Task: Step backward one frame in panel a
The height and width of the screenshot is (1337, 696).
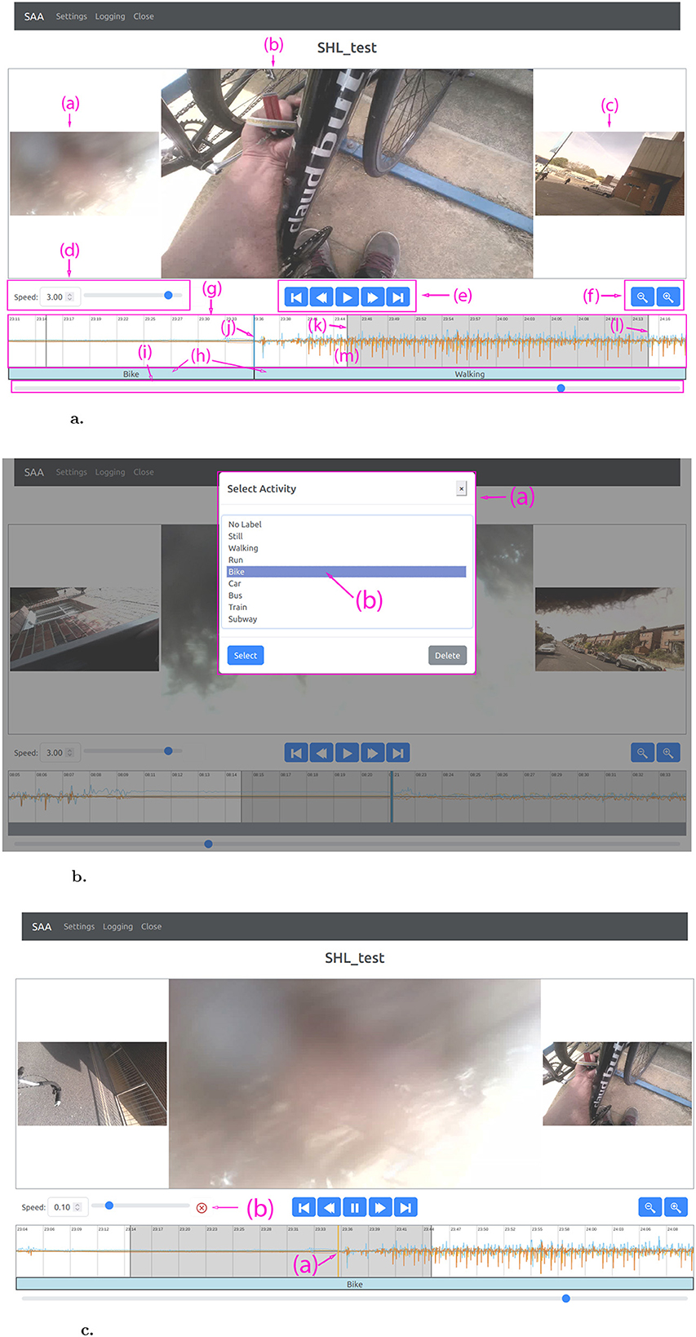Action: 321,297
